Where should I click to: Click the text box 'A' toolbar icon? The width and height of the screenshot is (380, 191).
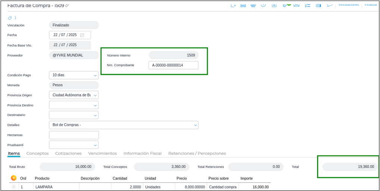tap(274, 5)
